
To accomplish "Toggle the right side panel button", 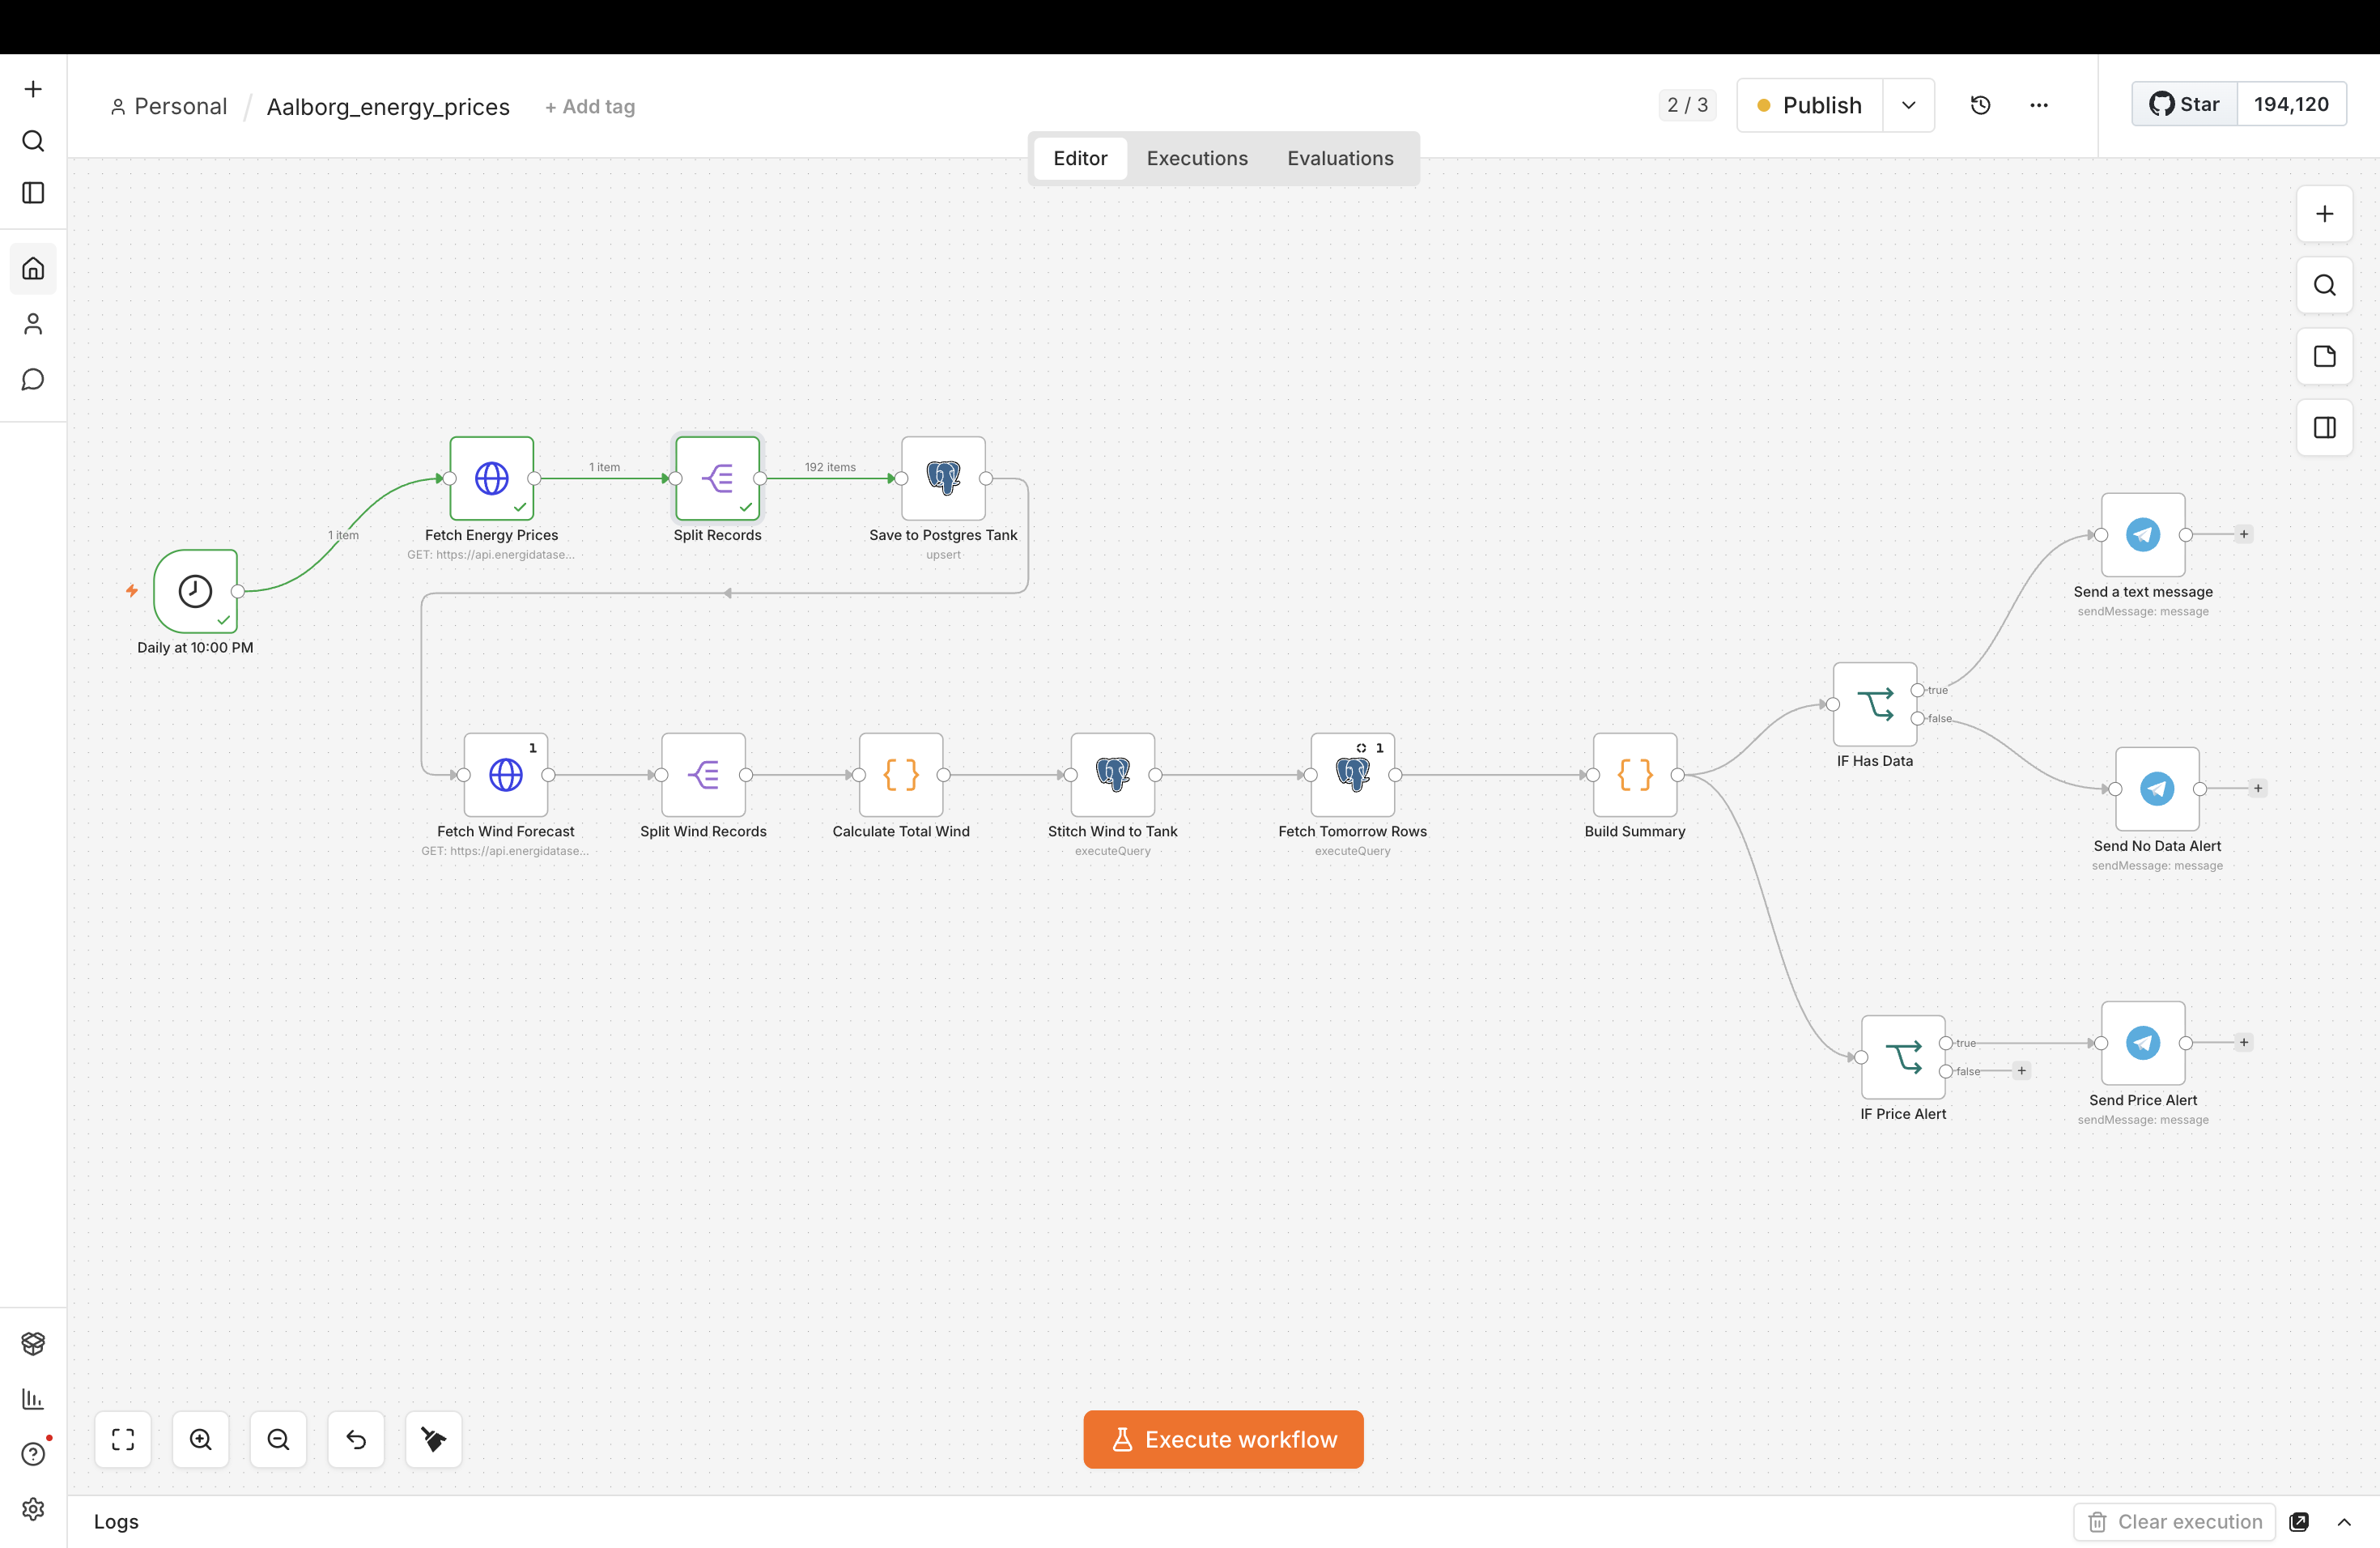I will pos(2324,427).
